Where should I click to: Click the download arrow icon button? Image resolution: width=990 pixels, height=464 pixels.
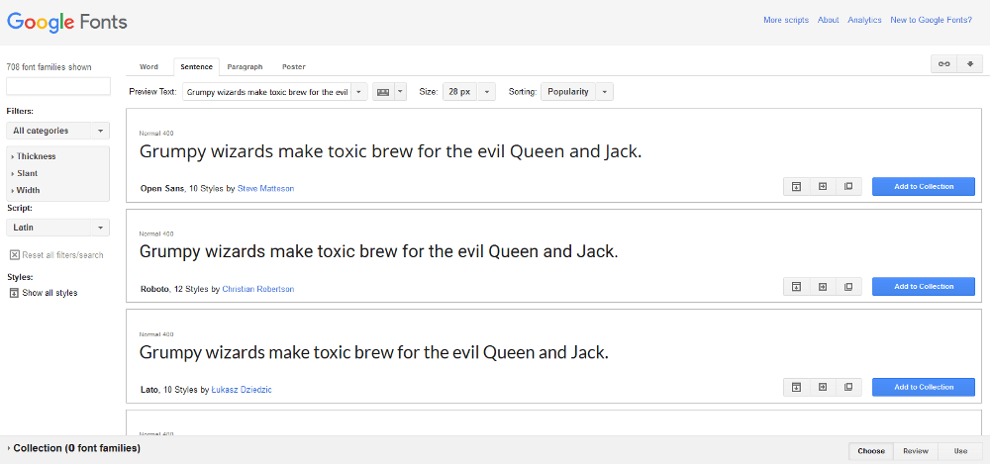click(970, 64)
